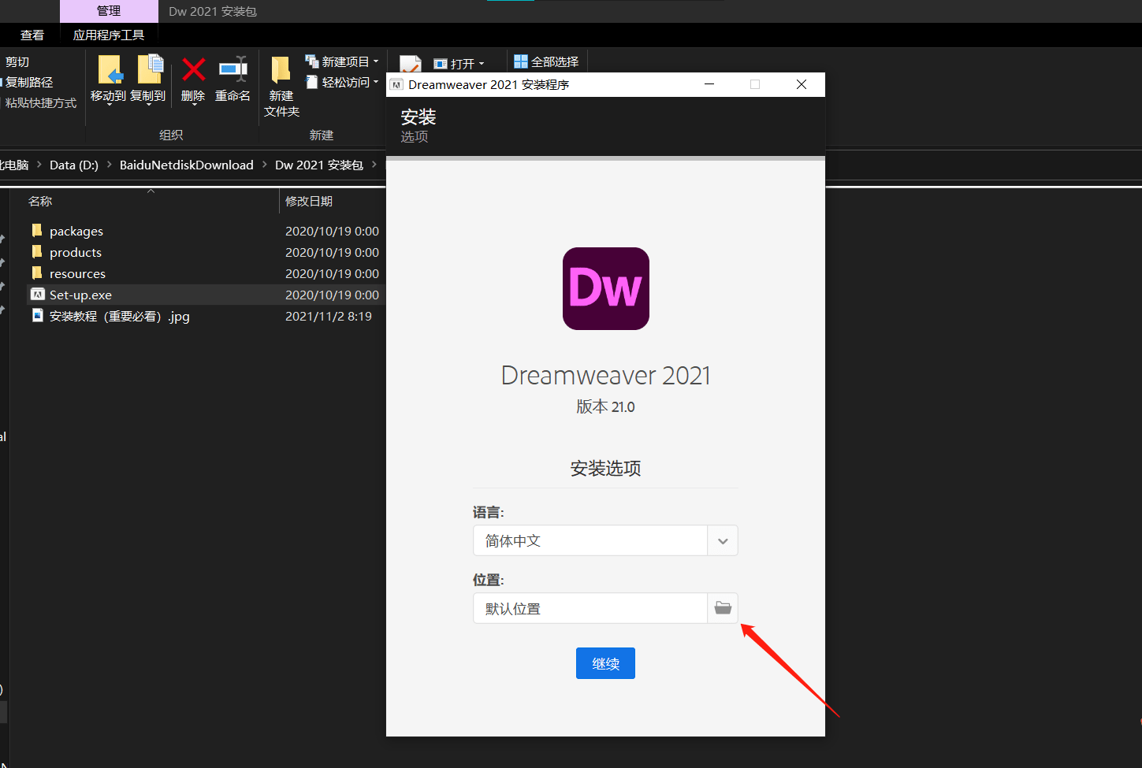The width and height of the screenshot is (1142, 768).
Task: Switch to the 管理 ribbon tab
Action: [x=109, y=11]
